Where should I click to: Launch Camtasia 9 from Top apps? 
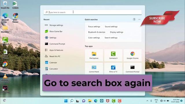pos(113,55)
